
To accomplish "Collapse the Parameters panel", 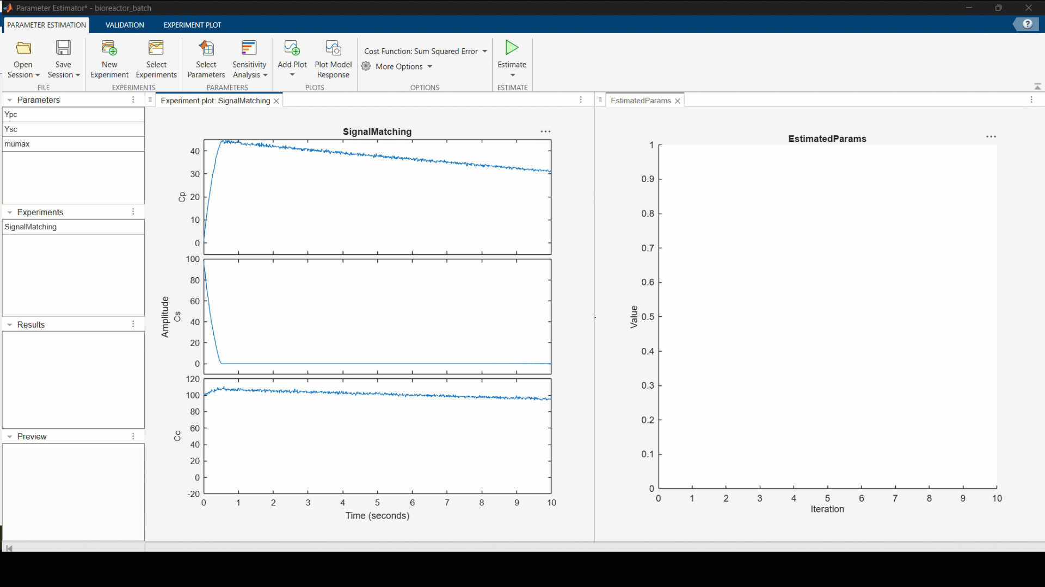I will point(10,100).
